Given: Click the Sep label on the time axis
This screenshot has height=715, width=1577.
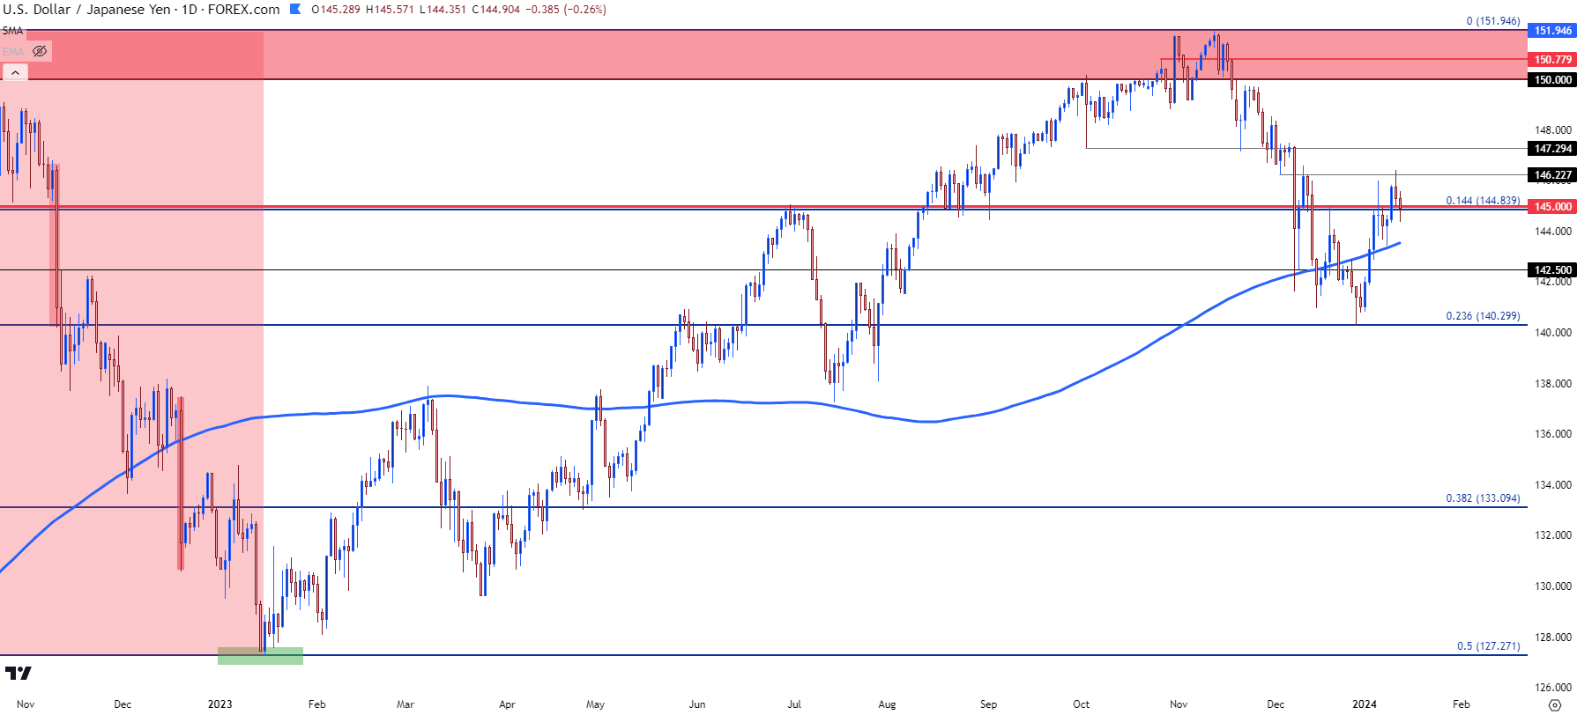Looking at the screenshot, I should click(988, 704).
